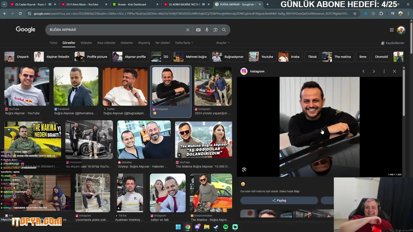Screen dimensions: 413x232
Task: Open Spotify from the taskbar
Action: point(226,227)
